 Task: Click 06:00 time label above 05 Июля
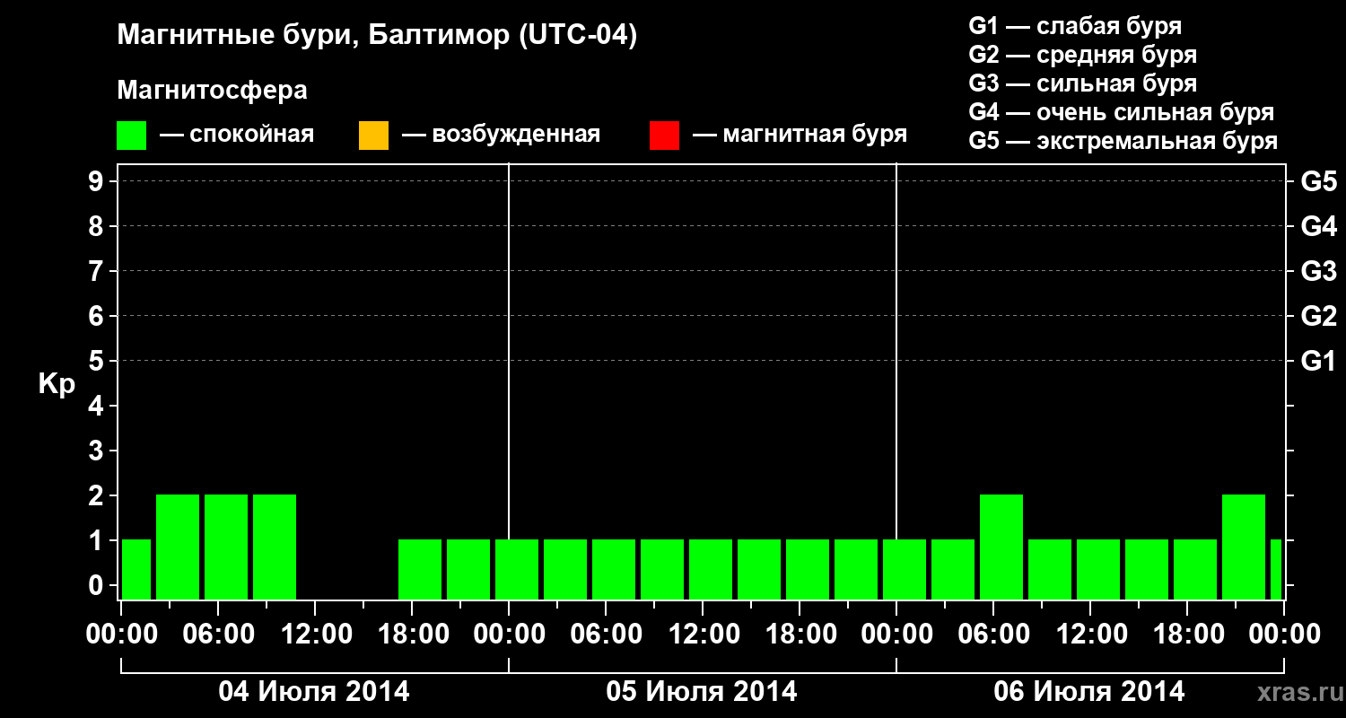(x=606, y=635)
